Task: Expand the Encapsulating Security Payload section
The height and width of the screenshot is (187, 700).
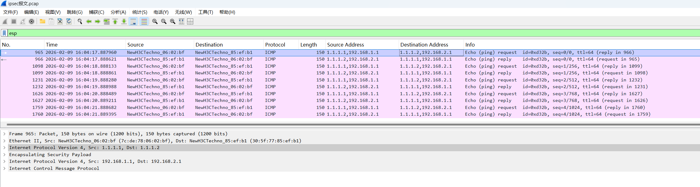Action: 4,155
